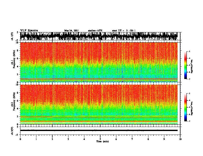Screen dimensions: 203x156
Task: Click the time axis tick label "1"
Action: pos(36,139)
